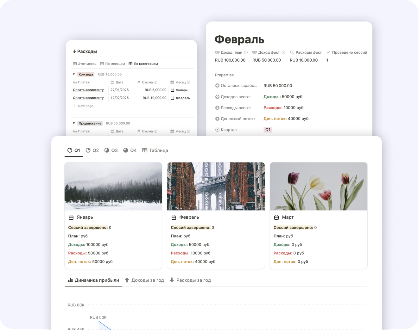Click the Продвижение category tag
The height and width of the screenshot is (330, 418).
pyautogui.click(x=90, y=123)
